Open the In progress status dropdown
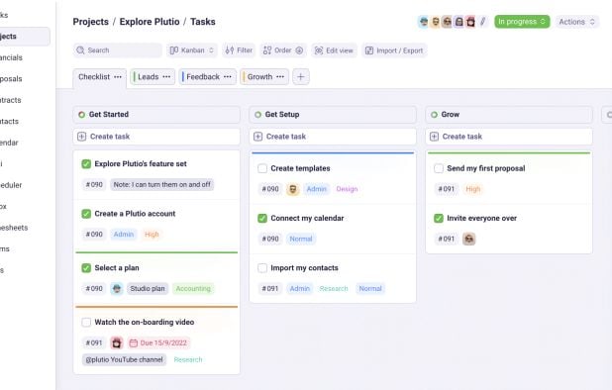The height and width of the screenshot is (390, 612). (x=522, y=22)
